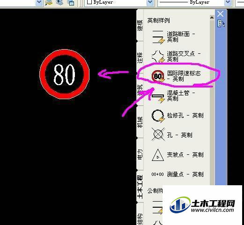Image resolution: width=244 pixels, height=225 pixels.
Task: Select the 孔 - 英制 hole icon
Action: click(158, 134)
